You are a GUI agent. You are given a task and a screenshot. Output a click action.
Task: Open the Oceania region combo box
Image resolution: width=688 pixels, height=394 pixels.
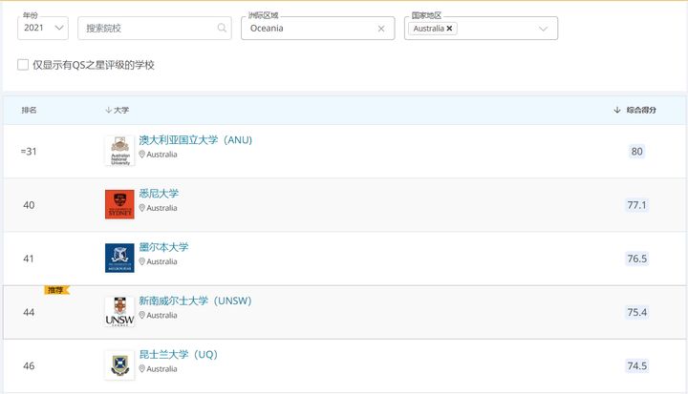point(317,28)
